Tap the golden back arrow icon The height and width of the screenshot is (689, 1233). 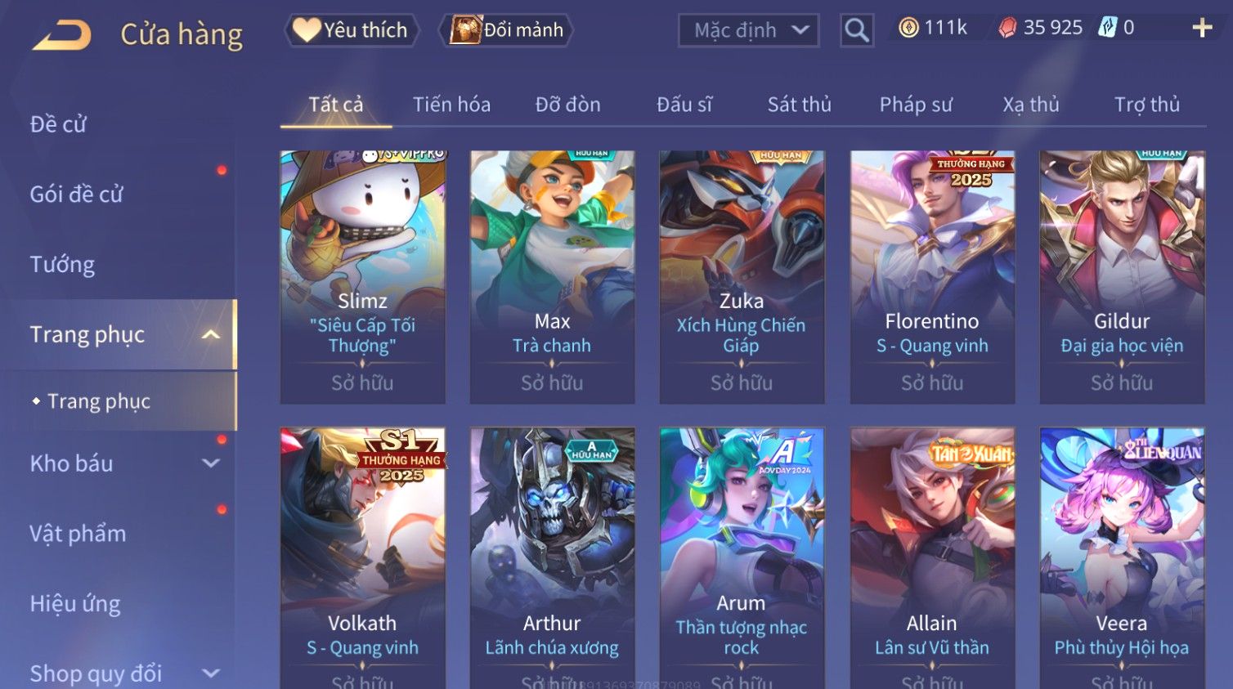tap(61, 35)
